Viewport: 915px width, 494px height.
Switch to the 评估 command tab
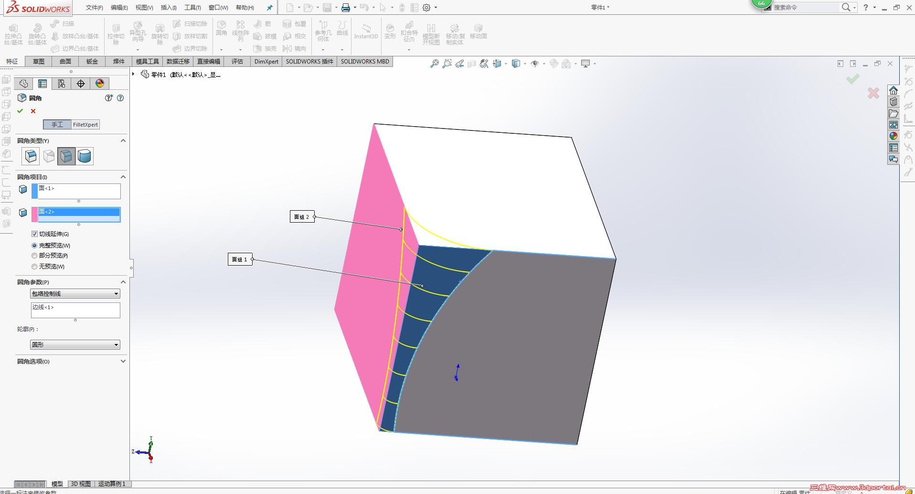coord(237,62)
